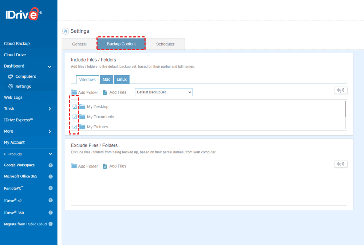Viewport: 364px width, 245px height.
Task: Click help icon next to IDrive e2
Action: 51,200
